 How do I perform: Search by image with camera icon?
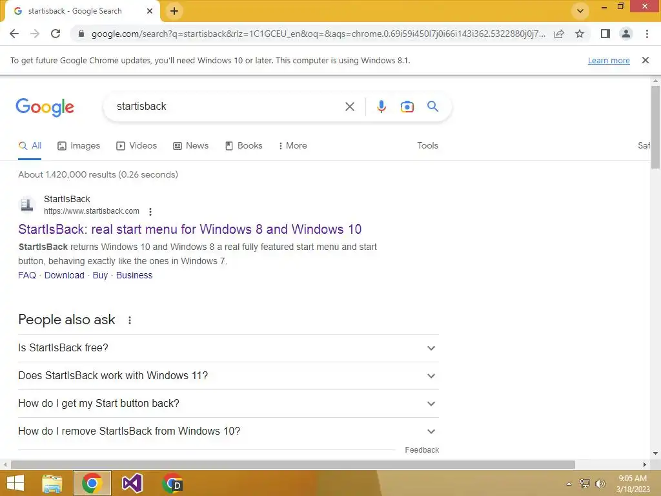click(407, 107)
